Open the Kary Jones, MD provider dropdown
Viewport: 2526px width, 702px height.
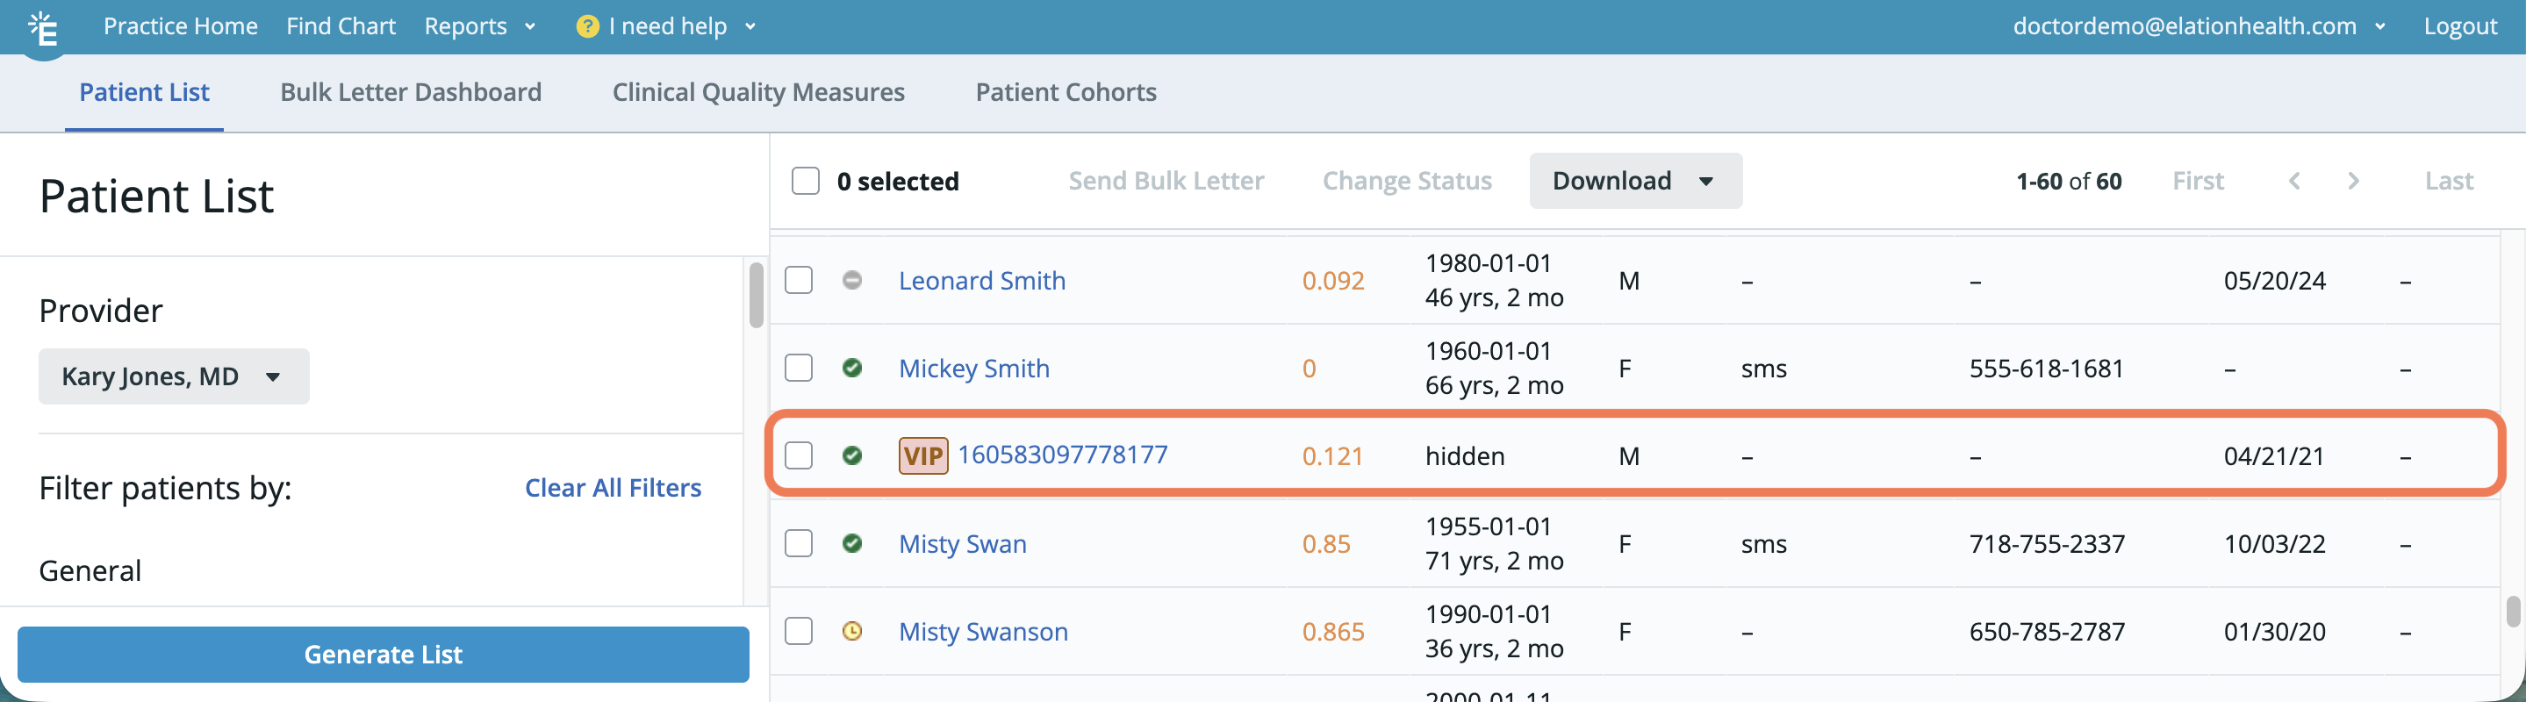click(174, 376)
